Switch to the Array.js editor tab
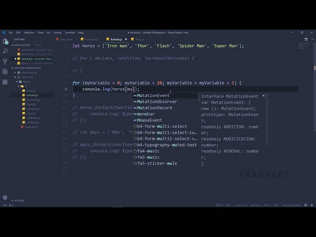316x237 pixels. pos(138,39)
